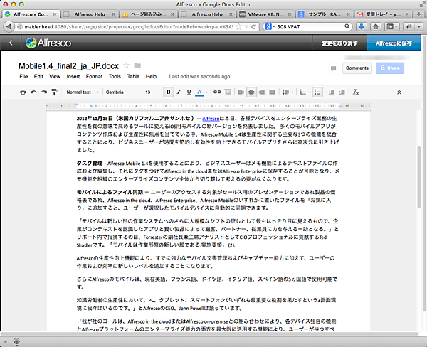Star the Mobile1.4_final2_ja_JP.docx document
The width and height of the screenshot is (427, 347).
click(127, 66)
